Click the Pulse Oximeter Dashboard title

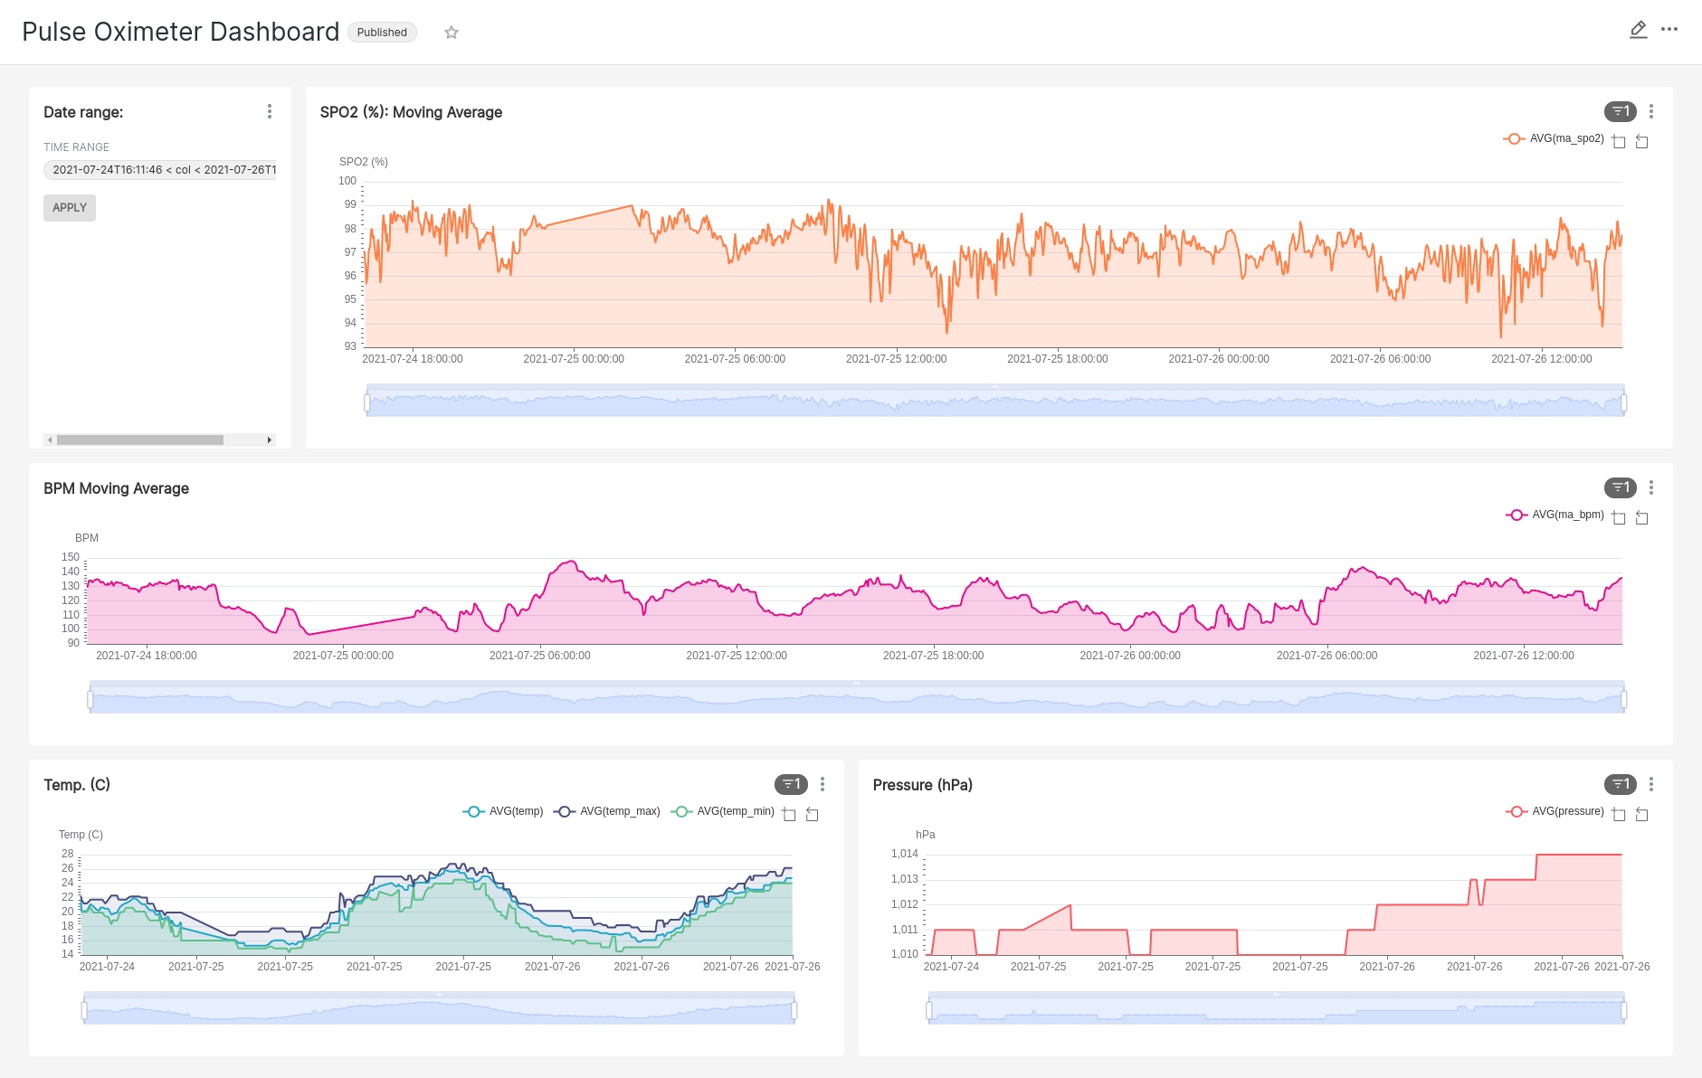click(x=180, y=32)
